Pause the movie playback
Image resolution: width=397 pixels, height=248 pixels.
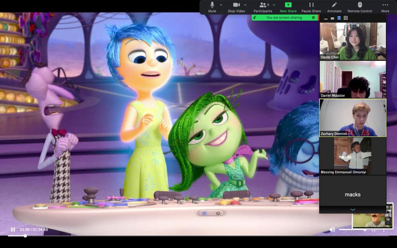pyautogui.click(x=13, y=230)
